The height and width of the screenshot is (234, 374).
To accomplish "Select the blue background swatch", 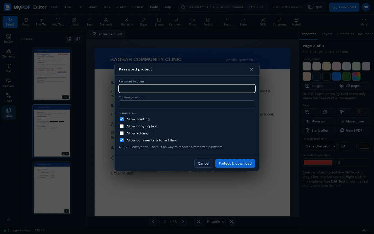I will (336, 76).
